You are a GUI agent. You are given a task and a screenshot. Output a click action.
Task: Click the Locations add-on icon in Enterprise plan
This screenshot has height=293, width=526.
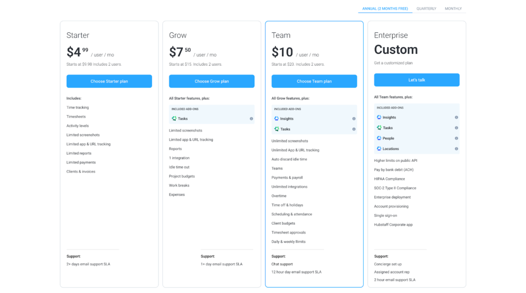379,149
